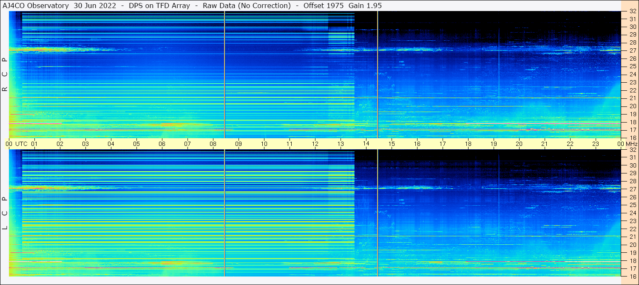The height and width of the screenshot is (285, 639).
Task: Click the 11 hour label on the UTC axis
Action: [x=290, y=144]
